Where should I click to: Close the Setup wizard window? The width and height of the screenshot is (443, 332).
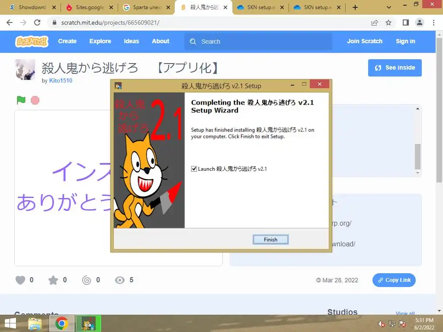pyautogui.click(x=320, y=84)
